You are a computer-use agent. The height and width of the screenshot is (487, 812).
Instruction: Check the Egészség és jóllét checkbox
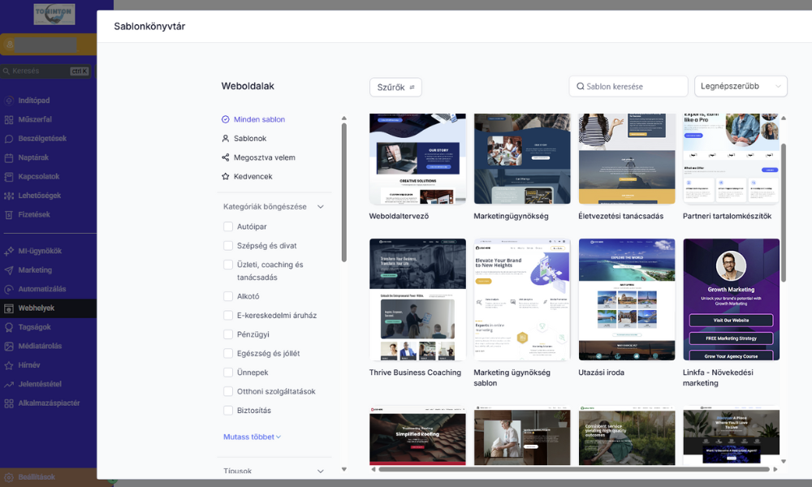(228, 353)
